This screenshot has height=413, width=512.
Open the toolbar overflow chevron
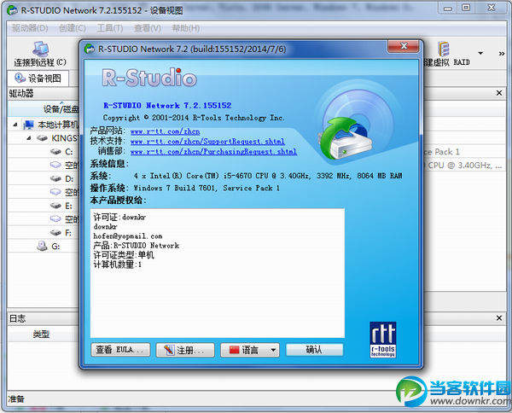[x=502, y=54]
